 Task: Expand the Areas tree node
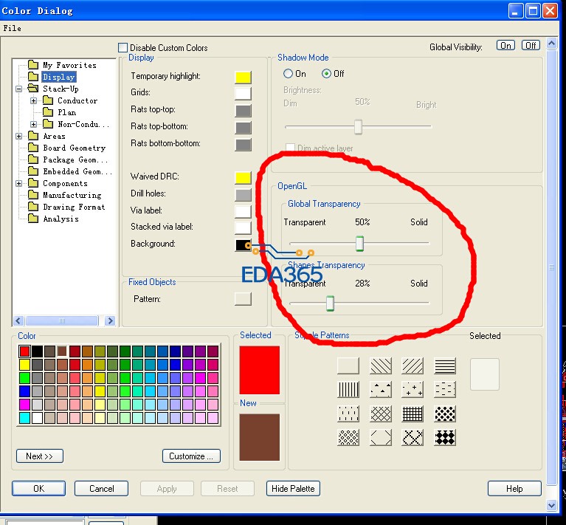tap(18, 136)
